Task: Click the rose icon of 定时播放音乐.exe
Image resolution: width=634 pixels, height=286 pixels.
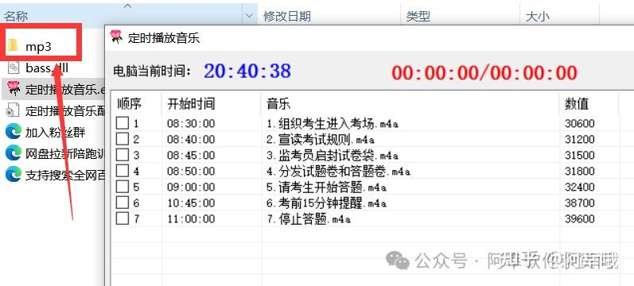Action: (x=14, y=88)
